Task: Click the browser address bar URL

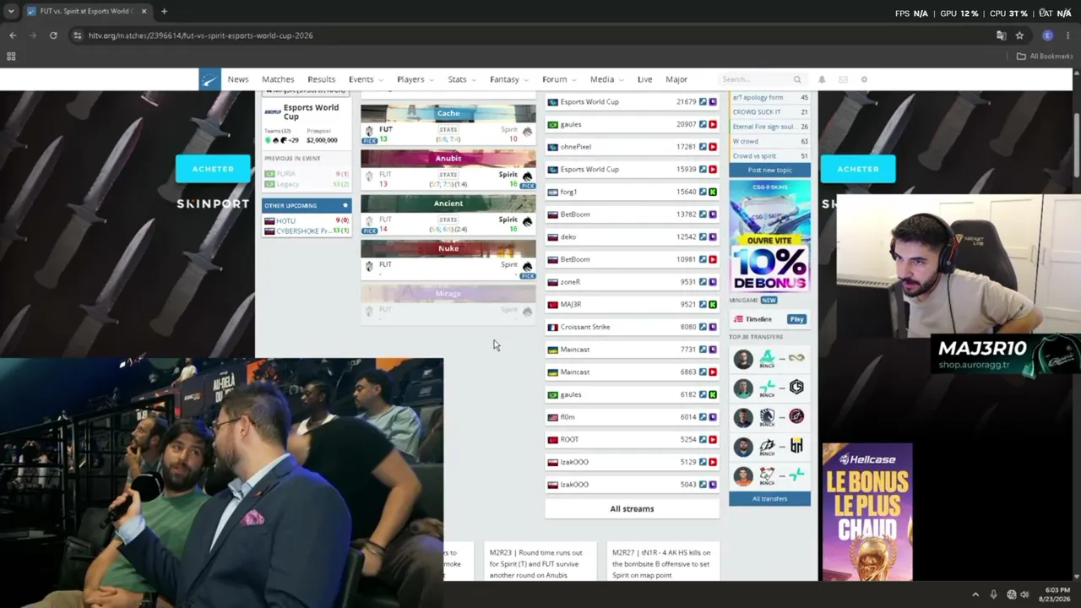Action: point(201,35)
